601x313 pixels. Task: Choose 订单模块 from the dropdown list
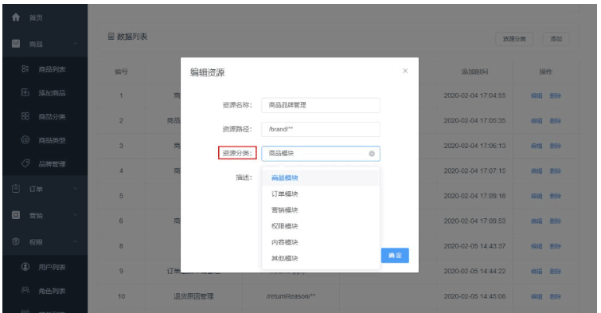[321, 194]
